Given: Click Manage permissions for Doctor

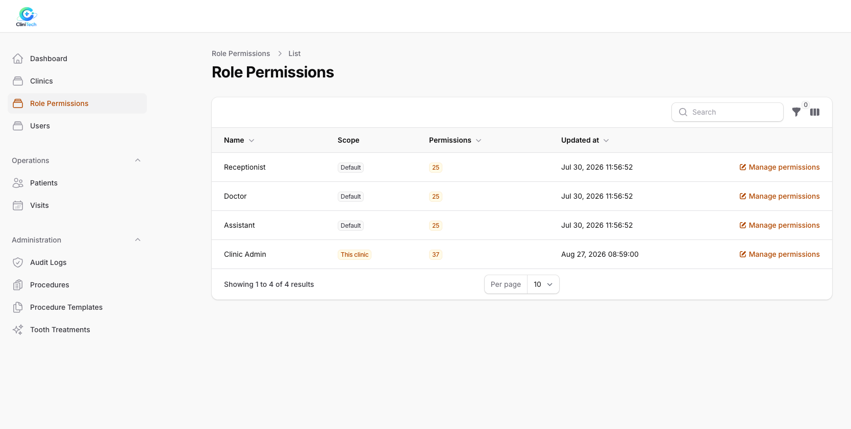Looking at the screenshot, I should [x=780, y=196].
